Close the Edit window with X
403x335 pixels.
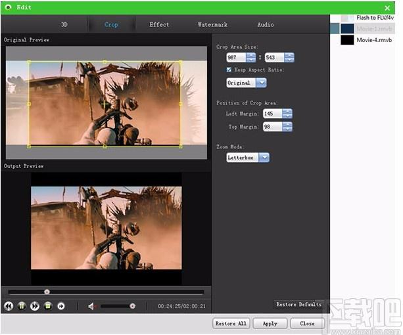tap(387, 8)
